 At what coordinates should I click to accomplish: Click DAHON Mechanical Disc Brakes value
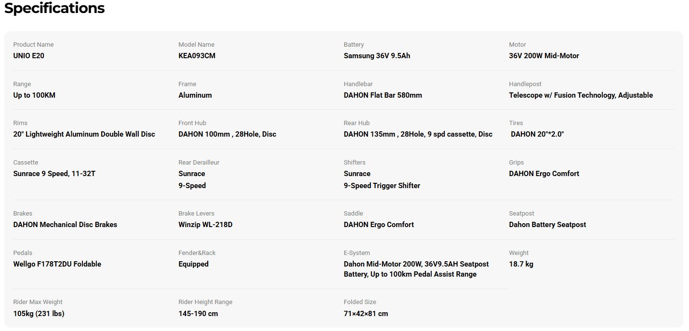(65, 225)
